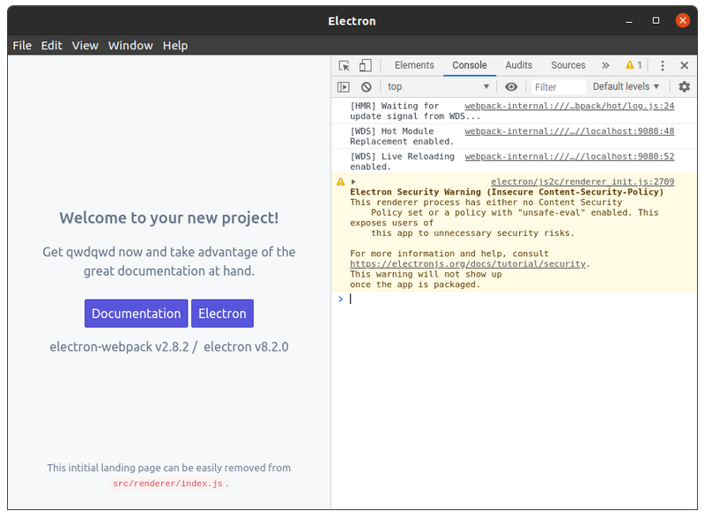This screenshot has width=705, height=517.
Task: Click inside the console Filter field
Action: coord(557,86)
